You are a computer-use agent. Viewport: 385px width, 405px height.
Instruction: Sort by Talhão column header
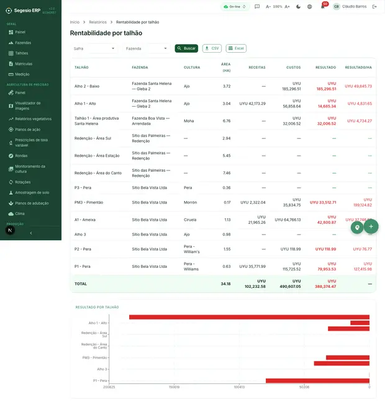pyautogui.click(x=81, y=68)
